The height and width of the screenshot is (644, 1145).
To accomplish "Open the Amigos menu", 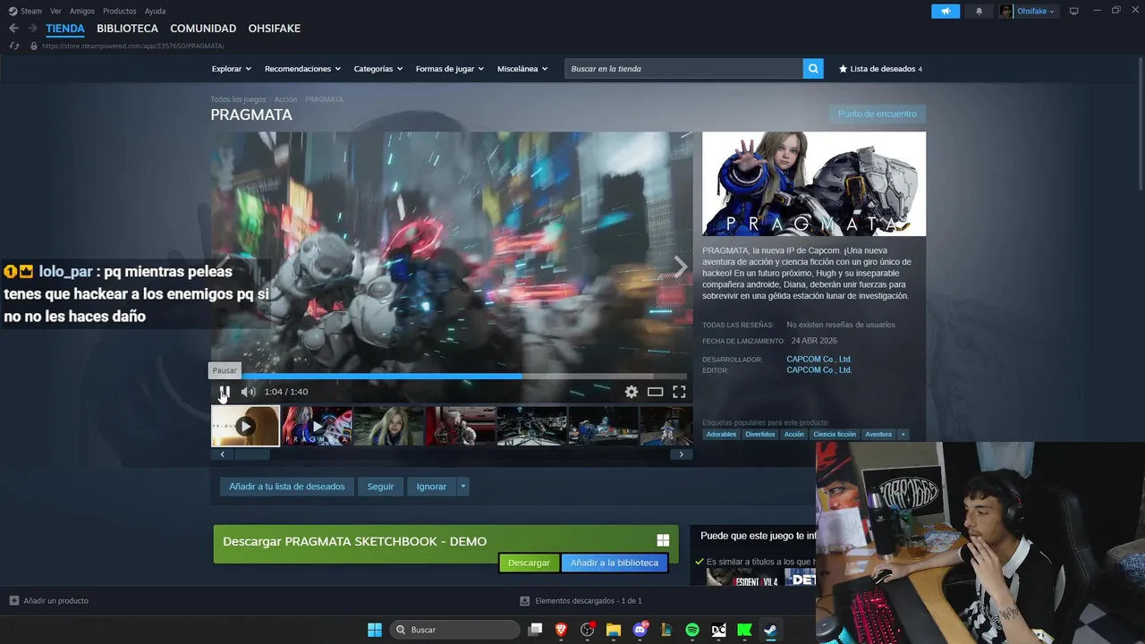I will coord(82,11).
